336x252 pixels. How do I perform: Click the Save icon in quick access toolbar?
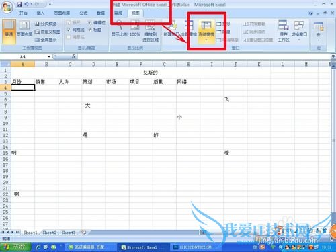click(x=19, y=4)
